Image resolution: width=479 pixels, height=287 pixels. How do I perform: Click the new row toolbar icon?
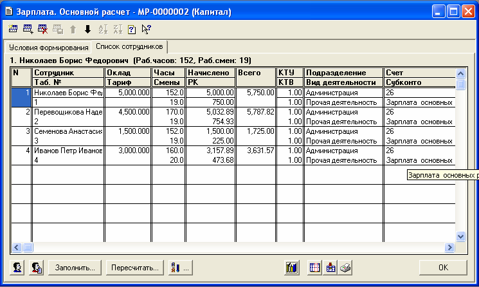(14, 29)
